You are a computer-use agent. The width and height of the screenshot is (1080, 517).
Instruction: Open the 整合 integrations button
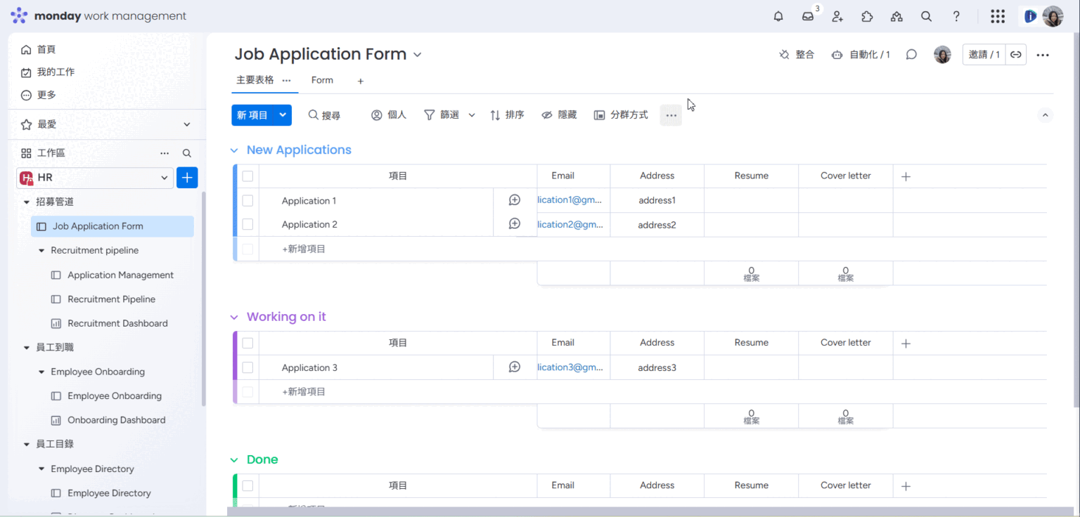[x=797, y=55]
